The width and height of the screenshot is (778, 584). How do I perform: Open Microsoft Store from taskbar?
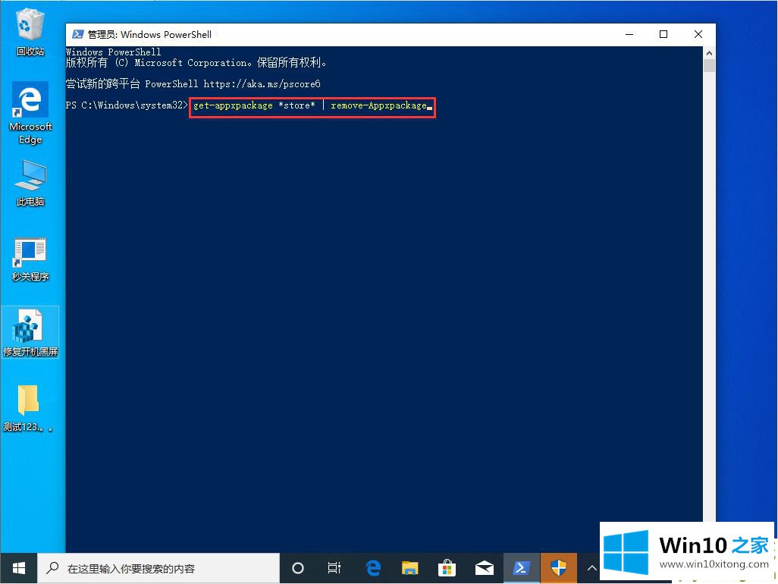point(447,568)
